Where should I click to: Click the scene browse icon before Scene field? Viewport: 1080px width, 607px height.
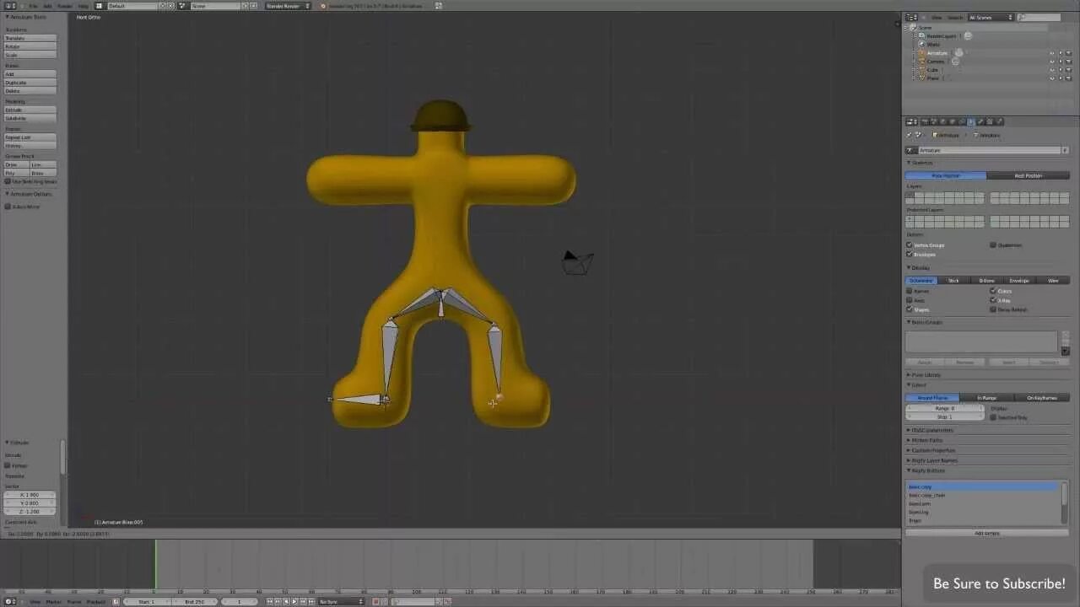point(182,6)
